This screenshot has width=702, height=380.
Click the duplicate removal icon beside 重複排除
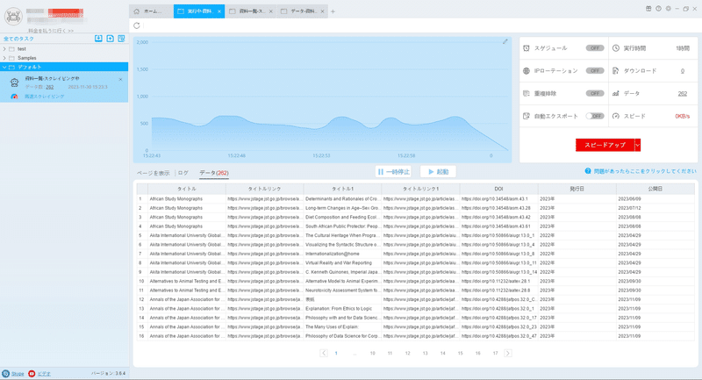[526, 94]
